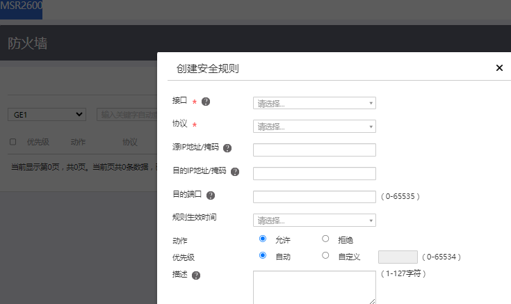
Task: Open help icon next to 目的端口
Action: pyautogui.click(x=211, y=195)
